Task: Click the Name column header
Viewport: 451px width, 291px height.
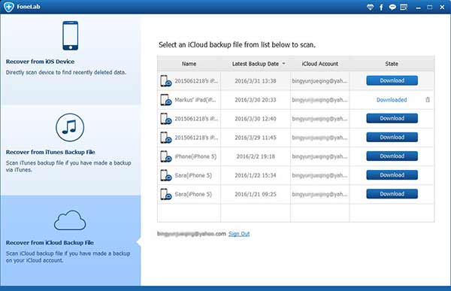Action: (x=189, y=64)
